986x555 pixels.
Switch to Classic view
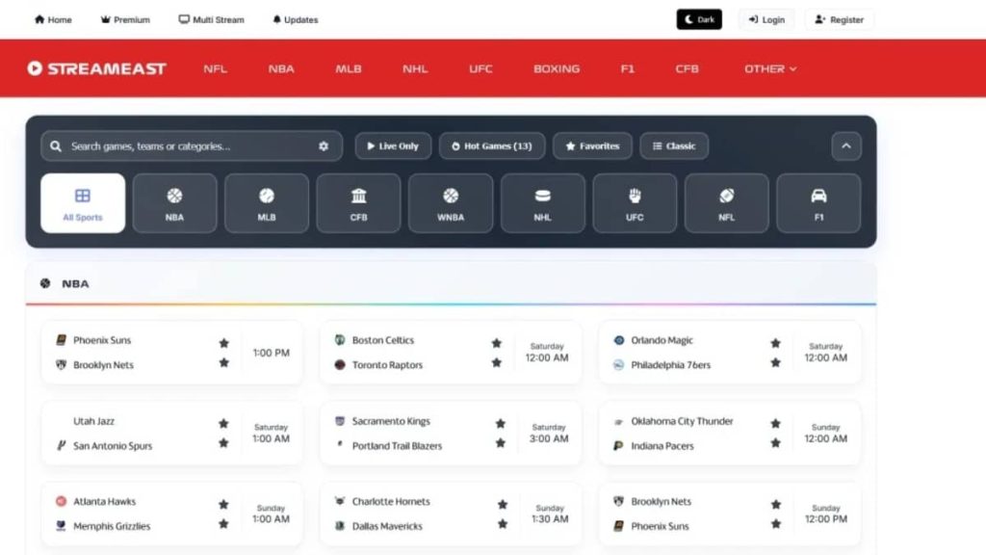click(x=674, y=146)
